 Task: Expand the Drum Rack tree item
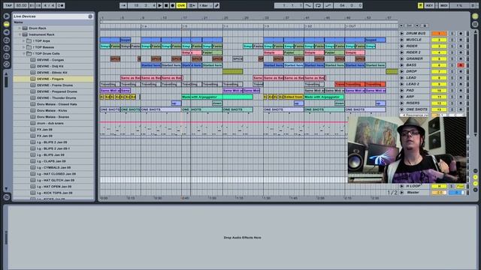coord(20,28)
